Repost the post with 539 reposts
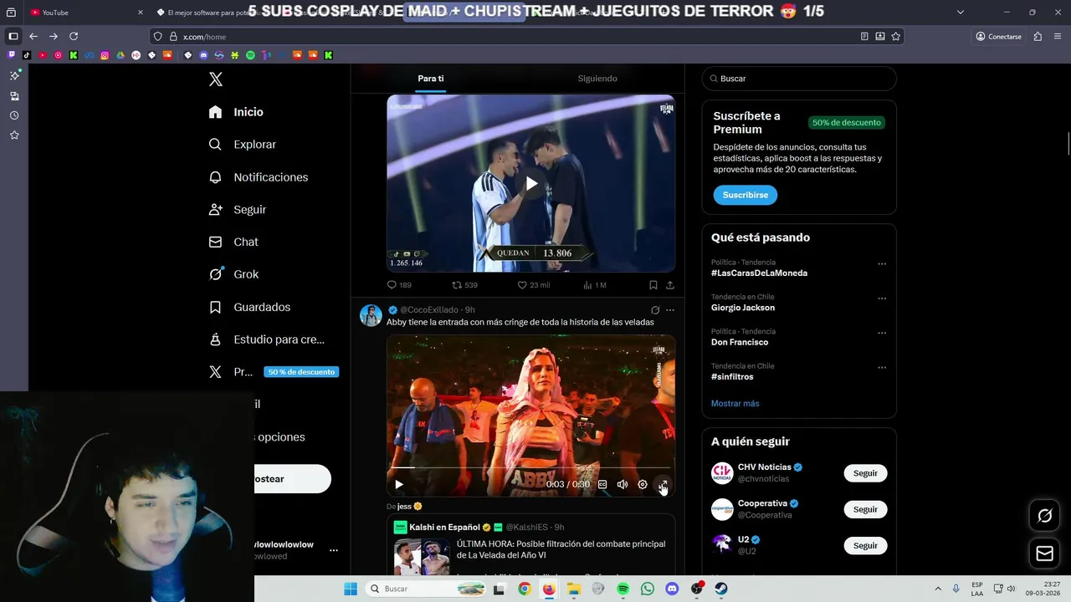 tap(464, 285)
